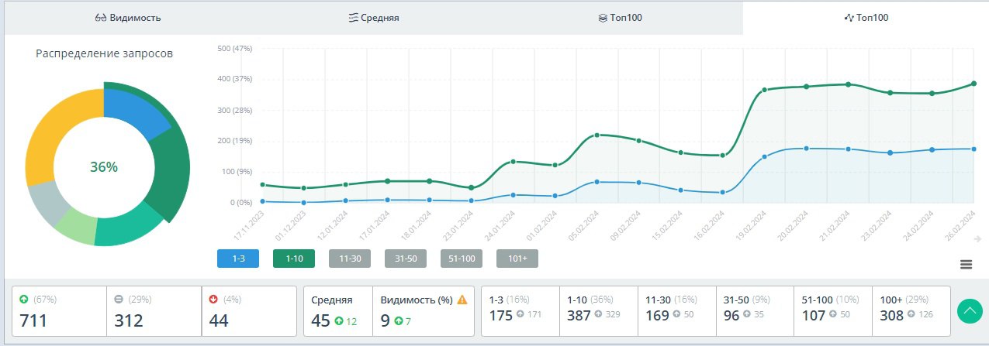
Task: Click the Средняя value 45
Action: click(320, 320)
